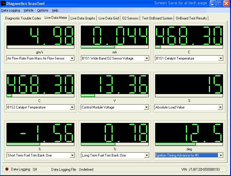Open the Short Term Fuel Trim dropdown

click(x=72, y=155)
